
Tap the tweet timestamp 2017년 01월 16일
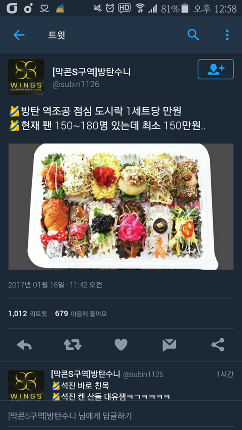click(36, 285)
